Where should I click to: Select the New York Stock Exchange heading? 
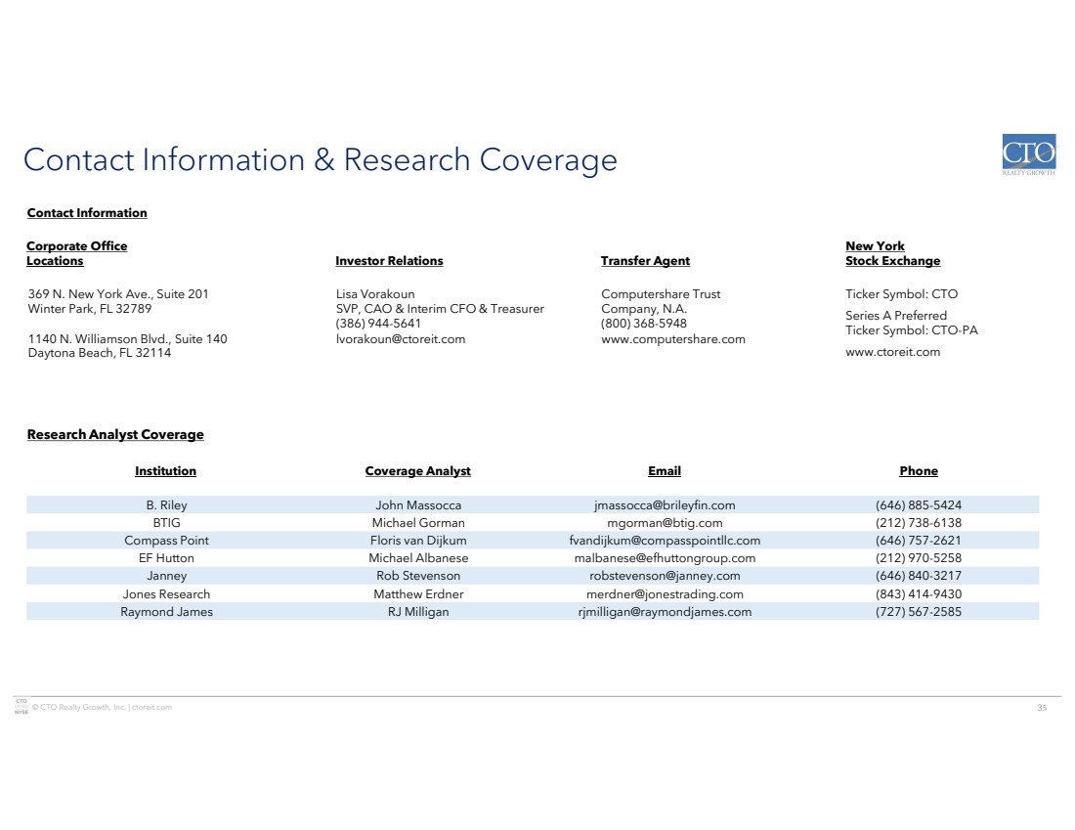point(892,253)
